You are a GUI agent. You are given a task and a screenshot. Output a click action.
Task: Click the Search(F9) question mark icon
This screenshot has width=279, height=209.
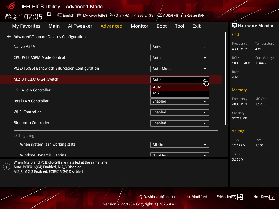(135, 15)
